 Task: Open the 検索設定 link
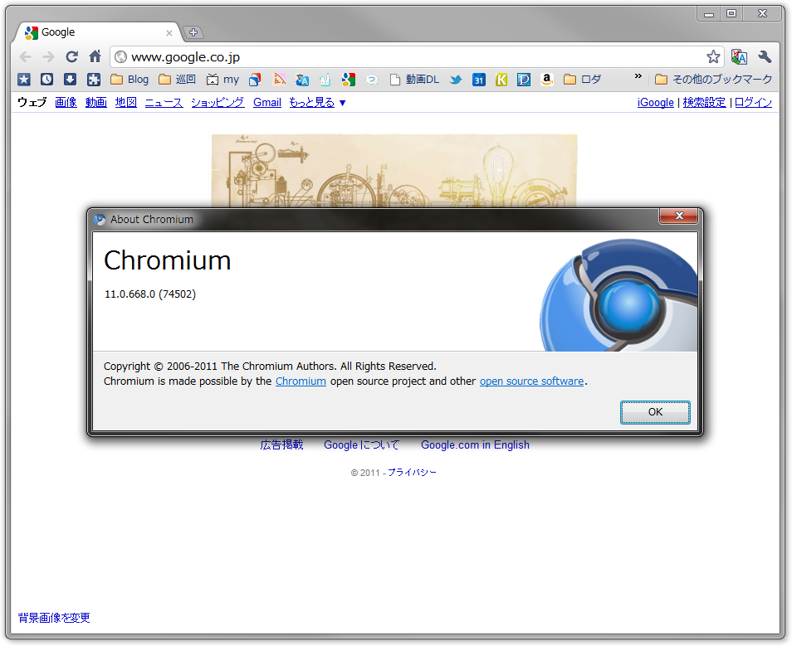[704, 103]
